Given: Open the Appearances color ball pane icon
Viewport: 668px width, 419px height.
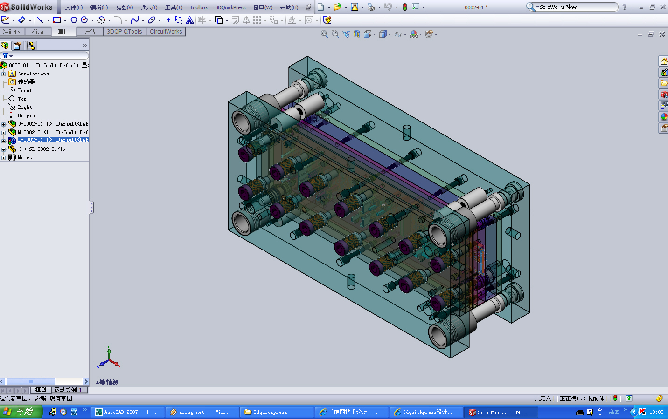Looking at the screenshot, I should pos(663,117).
